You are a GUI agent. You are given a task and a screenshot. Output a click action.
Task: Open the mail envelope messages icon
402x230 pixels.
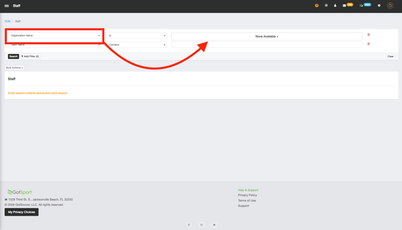click(344, 5)
